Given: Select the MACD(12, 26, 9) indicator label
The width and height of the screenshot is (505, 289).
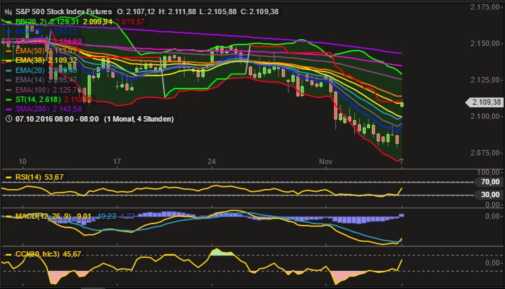Looking at the screenshot, I should click(43, 216).
